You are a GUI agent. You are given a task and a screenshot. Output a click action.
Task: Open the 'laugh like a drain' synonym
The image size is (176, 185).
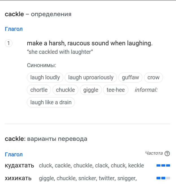click(x=51, y=102)
